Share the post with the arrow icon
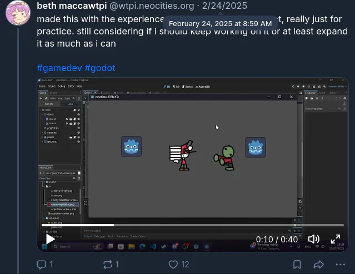The height and width of the screenshot is (274, 355). click(x=318, y=265)
